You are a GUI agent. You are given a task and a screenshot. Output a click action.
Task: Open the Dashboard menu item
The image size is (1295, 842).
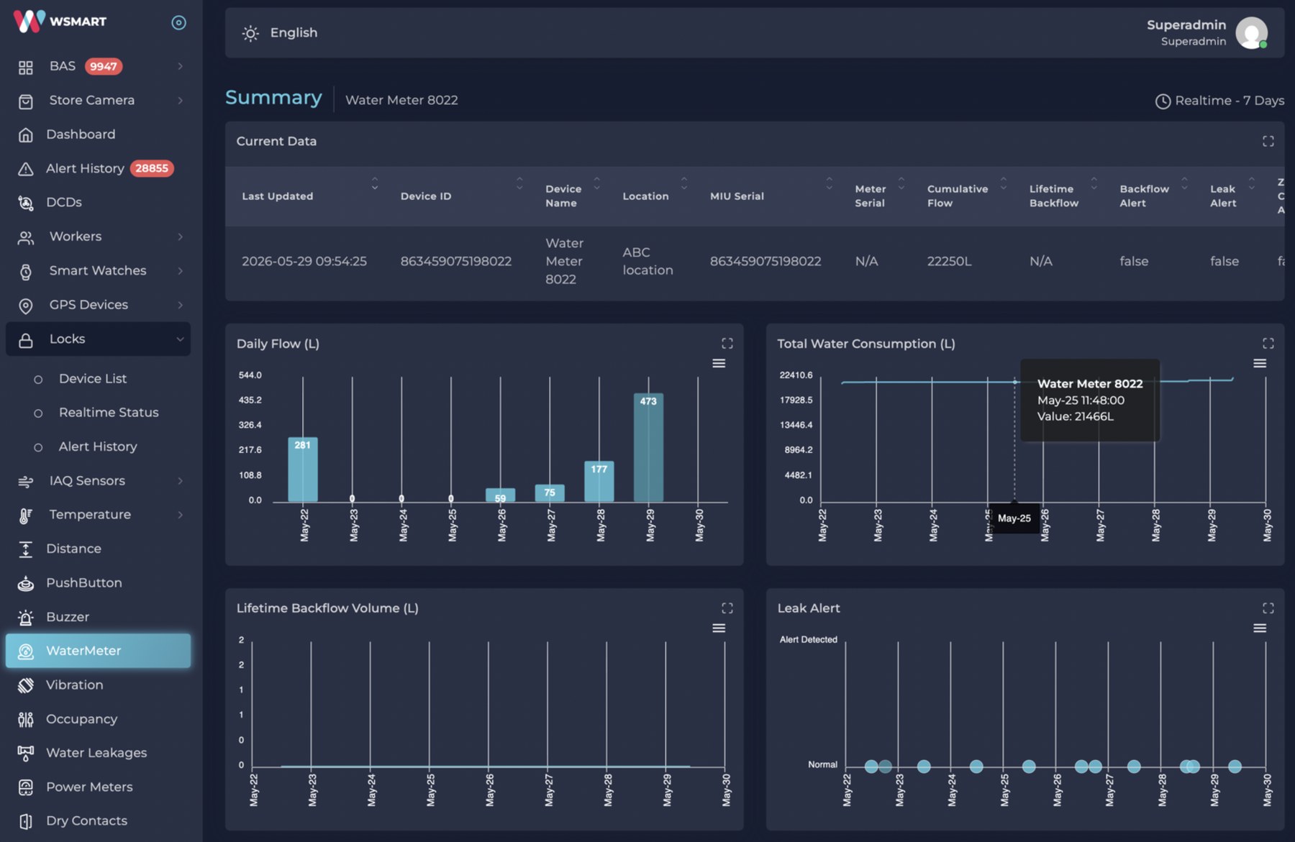[98, 134]
